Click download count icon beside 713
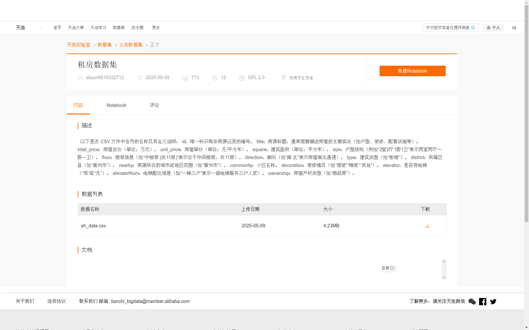This screenshot has height=330, width=529. pyautogui.click(x=185, y=78)
